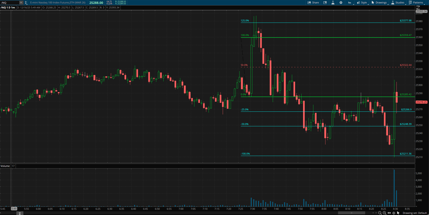Expand the symbol selector dropdown arrow
The width and height of the screenshot is (429, 215).
click(x=21, y=2)
